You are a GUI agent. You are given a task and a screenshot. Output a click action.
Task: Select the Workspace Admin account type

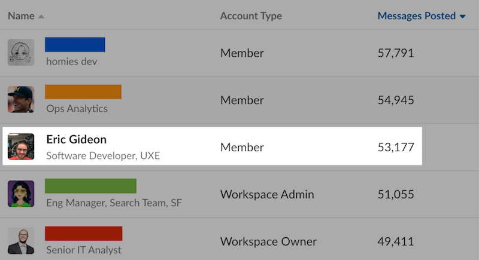pos(267,194)
